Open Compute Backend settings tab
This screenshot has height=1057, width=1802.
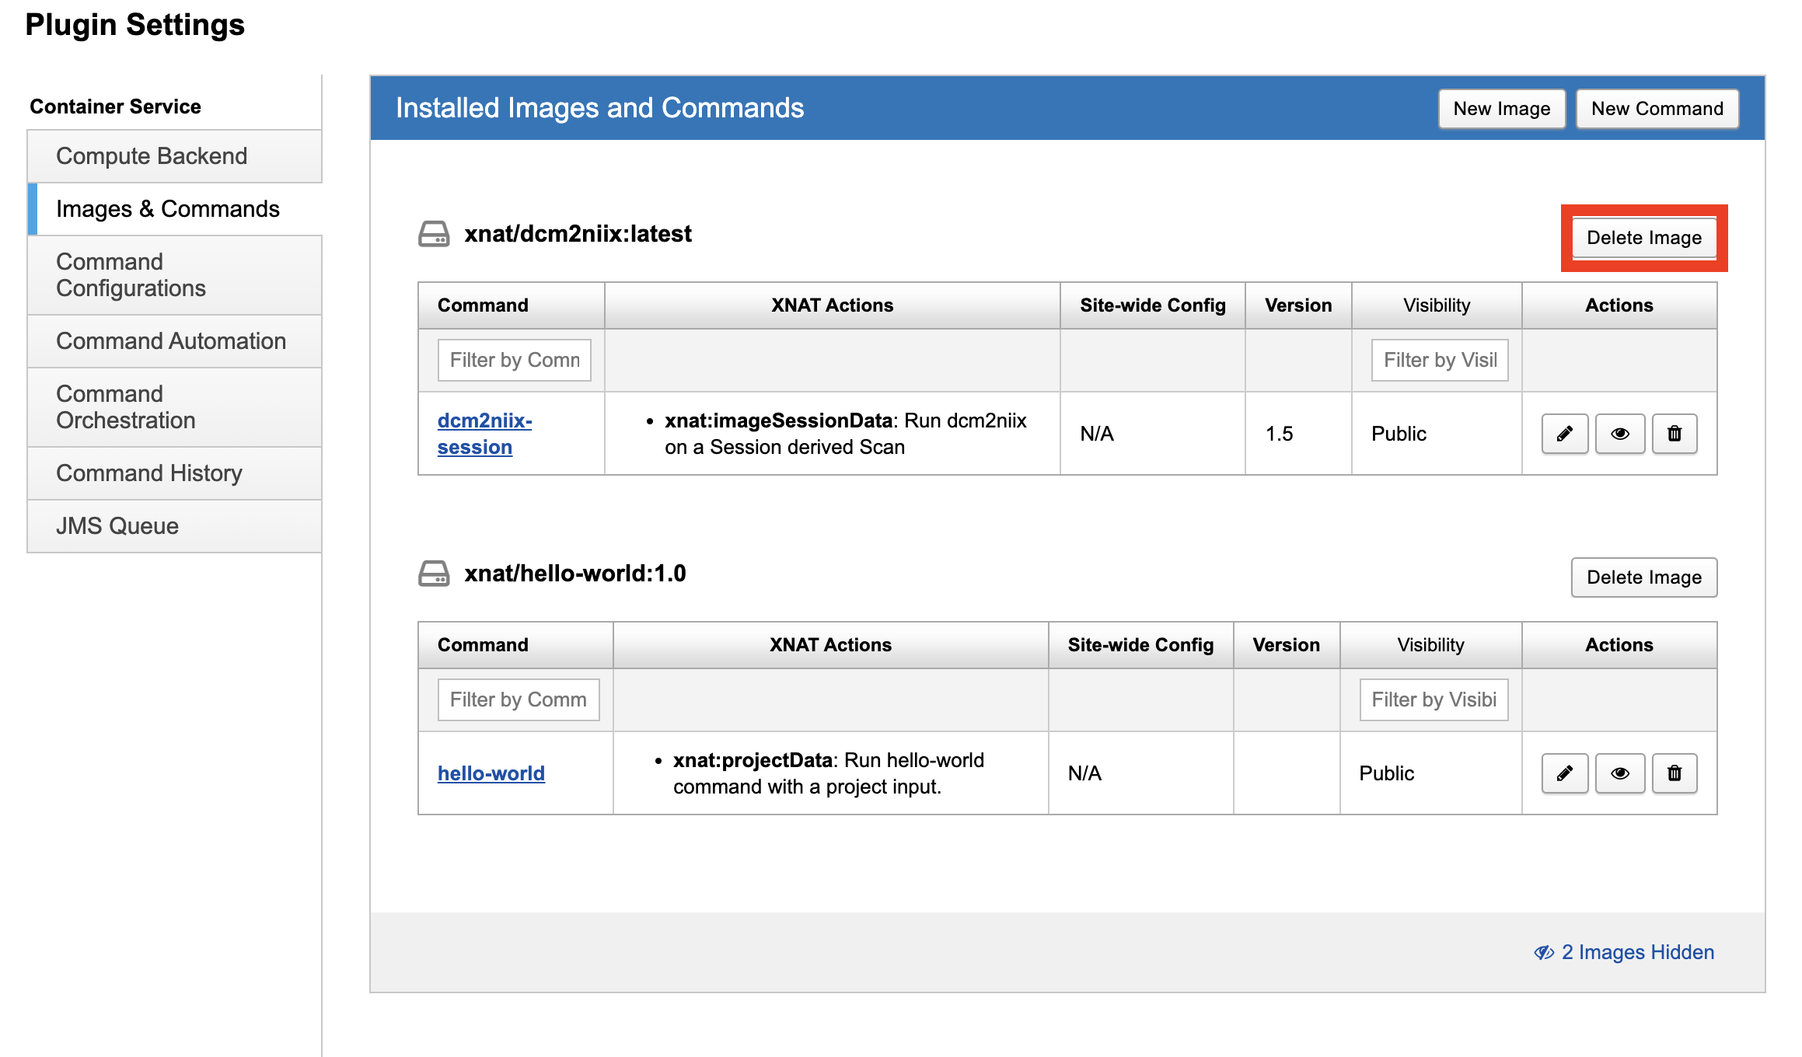click(x=152, y=156)
